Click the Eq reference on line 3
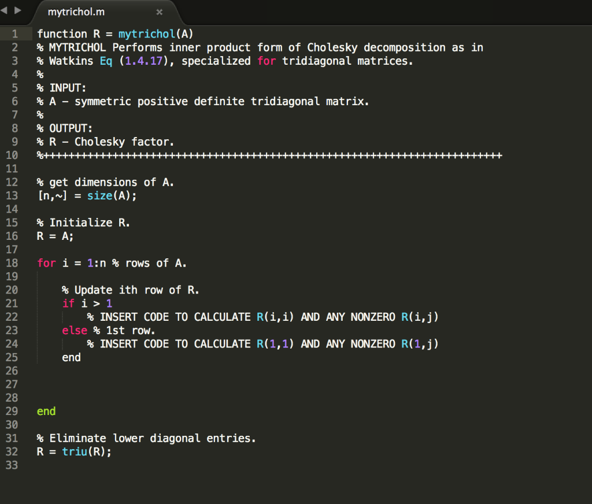The image size is (592, 504). (105, 61)
